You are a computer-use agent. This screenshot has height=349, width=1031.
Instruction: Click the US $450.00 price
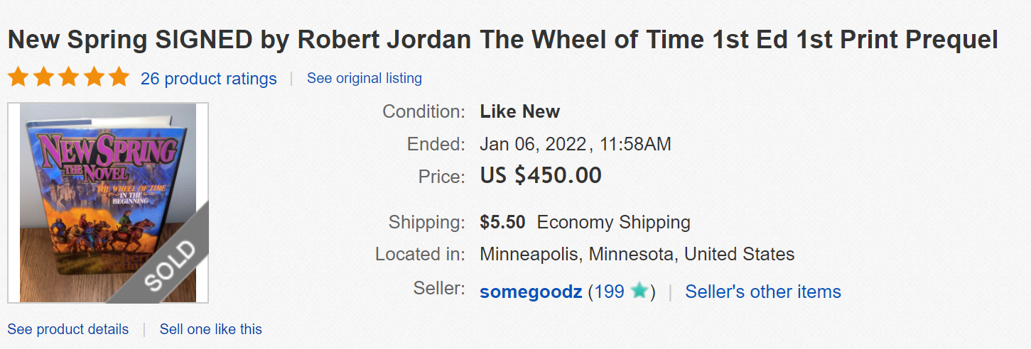(x=541, y=175)
